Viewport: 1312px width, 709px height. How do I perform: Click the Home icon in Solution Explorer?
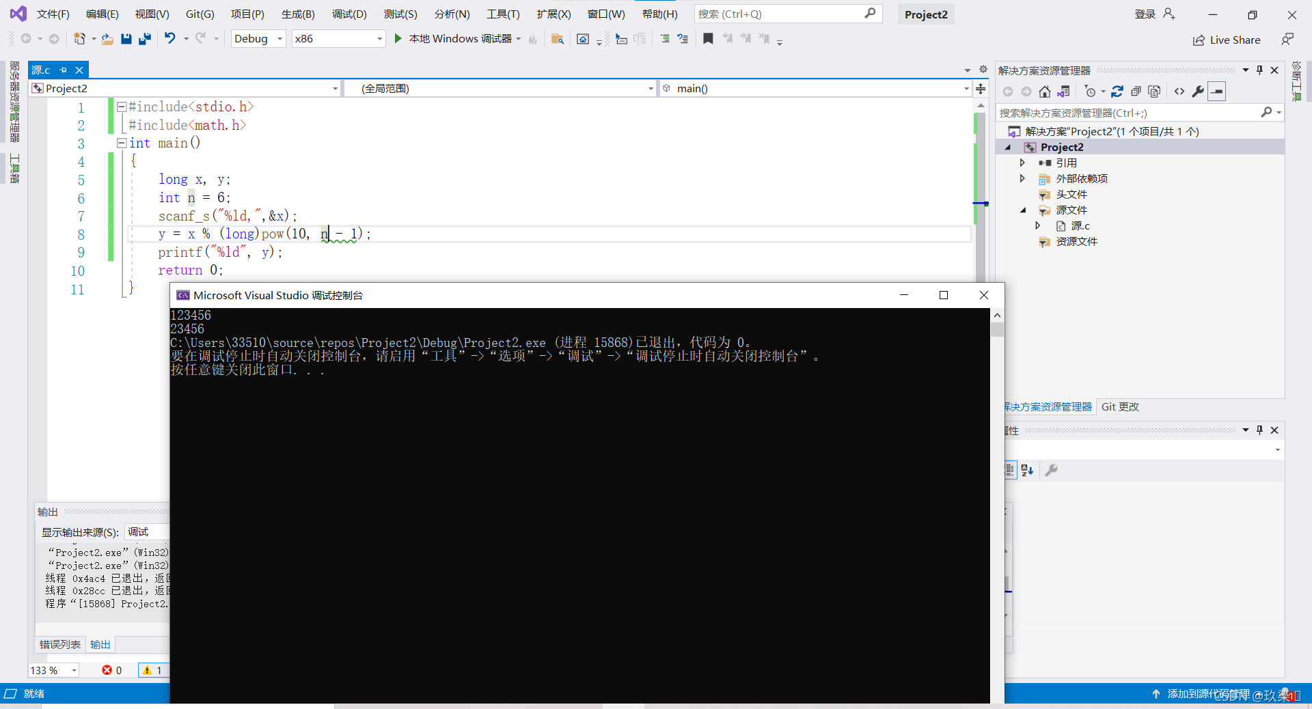point(1044,92)
